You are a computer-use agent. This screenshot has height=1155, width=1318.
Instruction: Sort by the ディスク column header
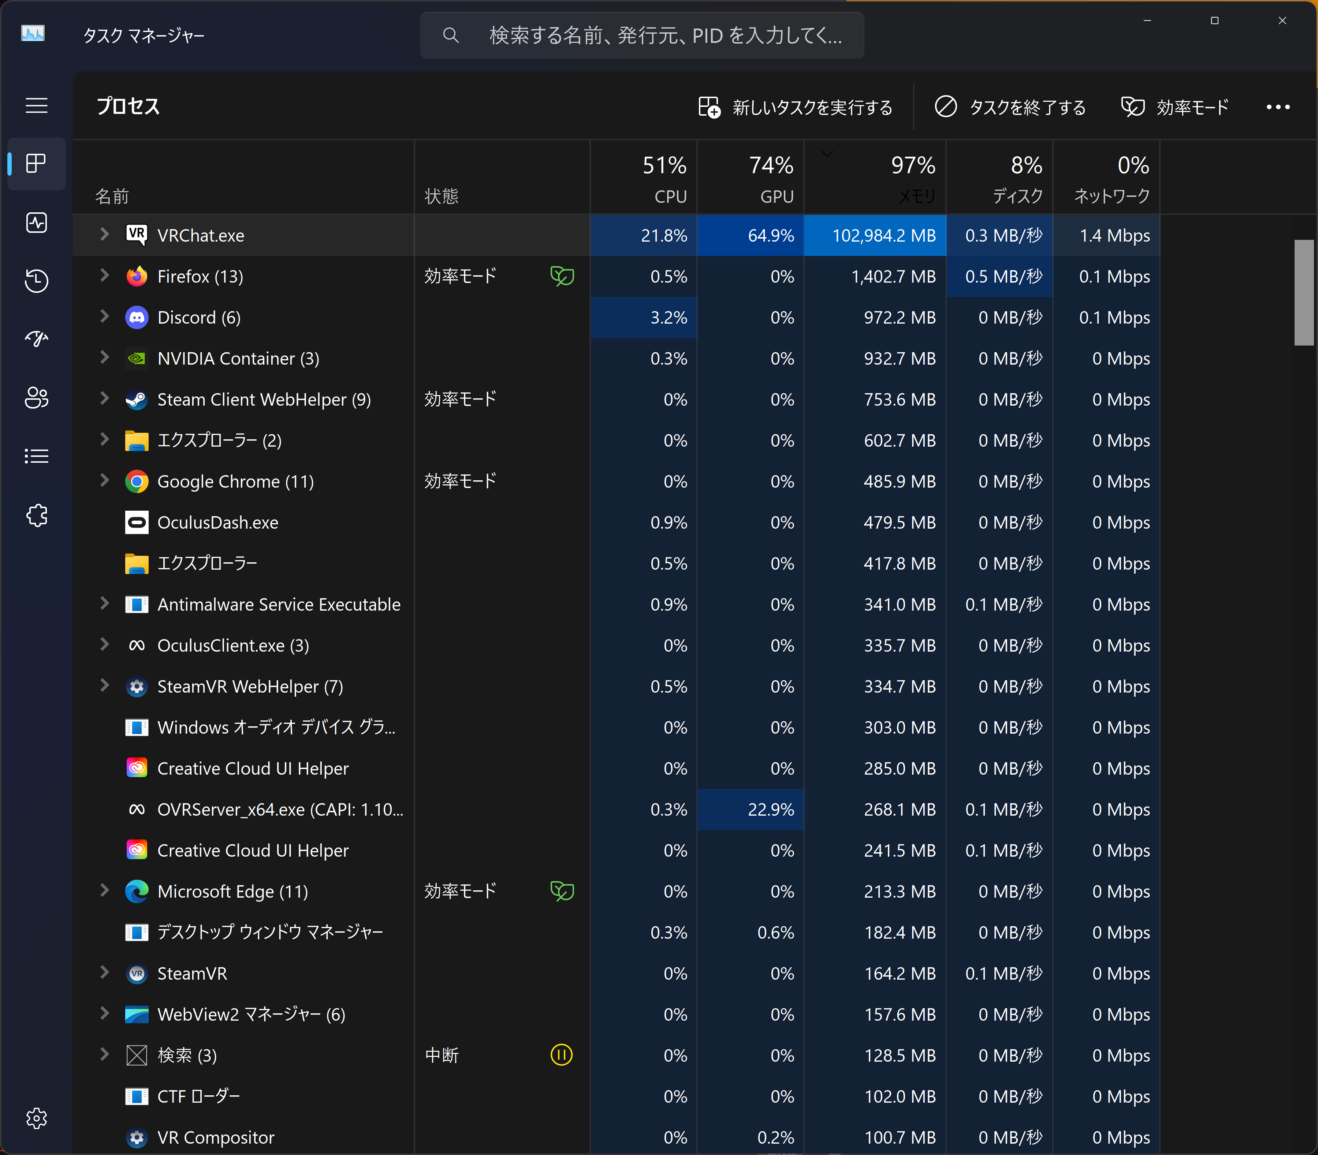999,177
